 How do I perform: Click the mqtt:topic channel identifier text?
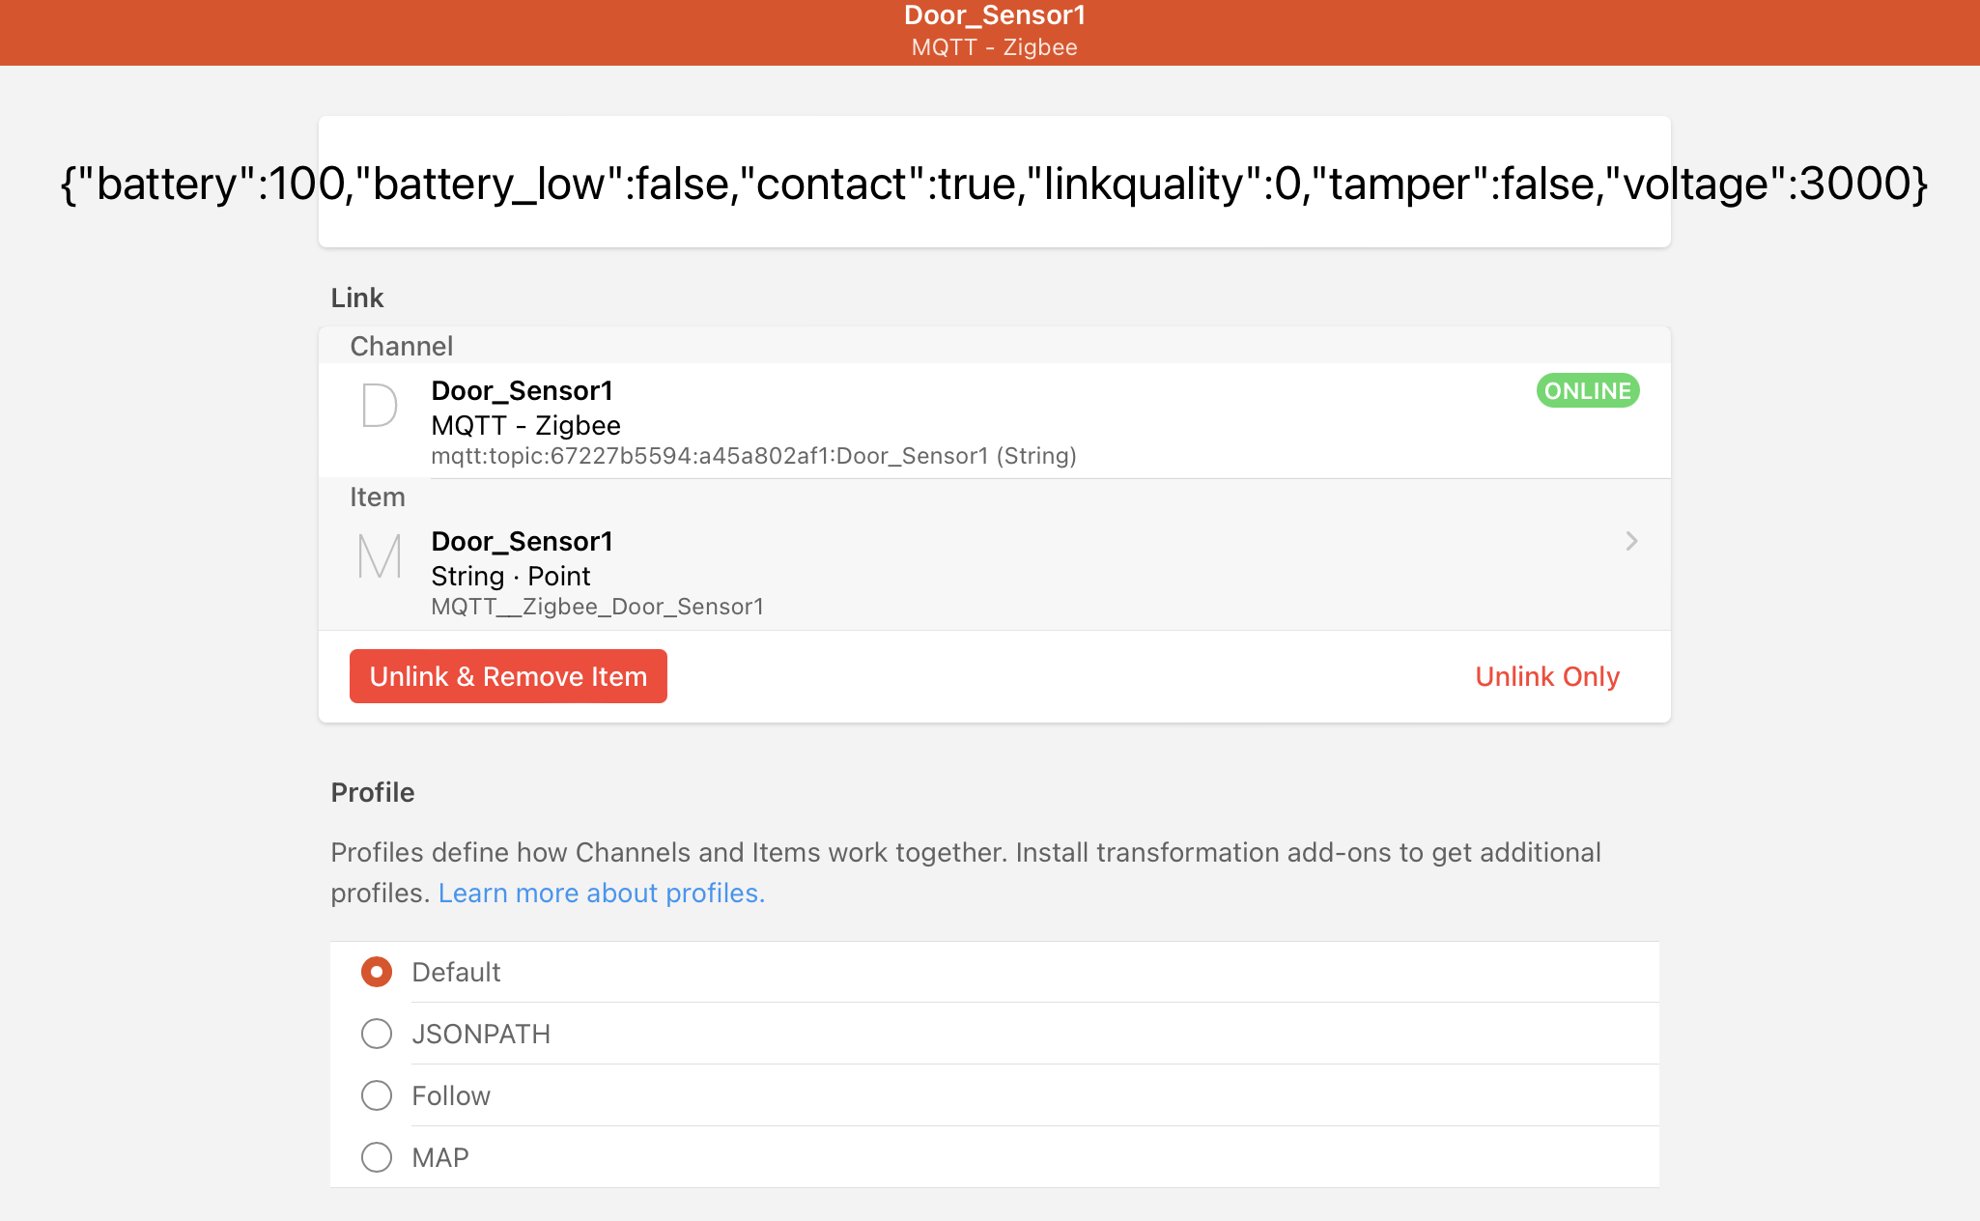[x=753, y=455]
